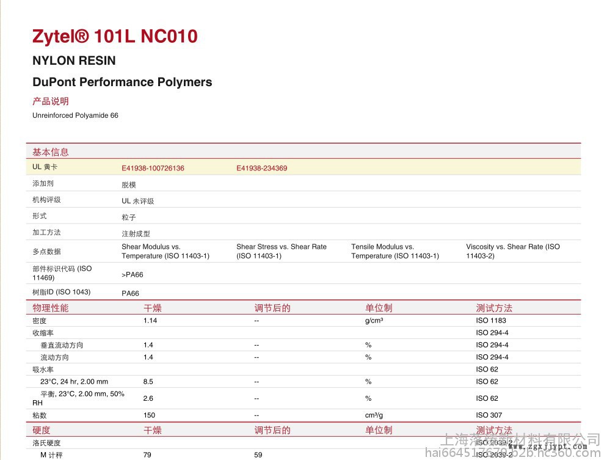The image size is (604, 460).
Task: Click the Zytel® 101L NC010 title
Action: click(115, 36)
